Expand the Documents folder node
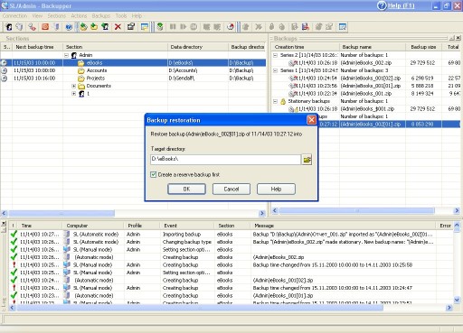 pos(73,86)
